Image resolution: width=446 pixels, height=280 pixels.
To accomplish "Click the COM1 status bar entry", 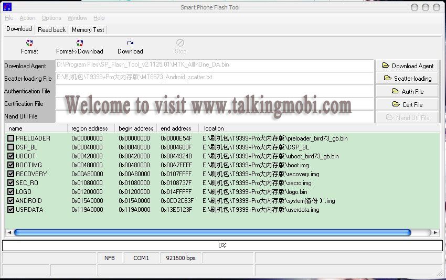I will [x=141, y=258].
